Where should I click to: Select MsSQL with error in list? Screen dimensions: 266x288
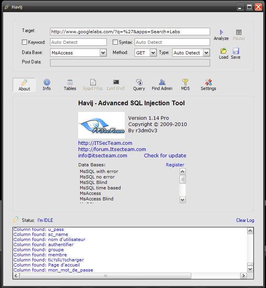click(x=99, y=171)
